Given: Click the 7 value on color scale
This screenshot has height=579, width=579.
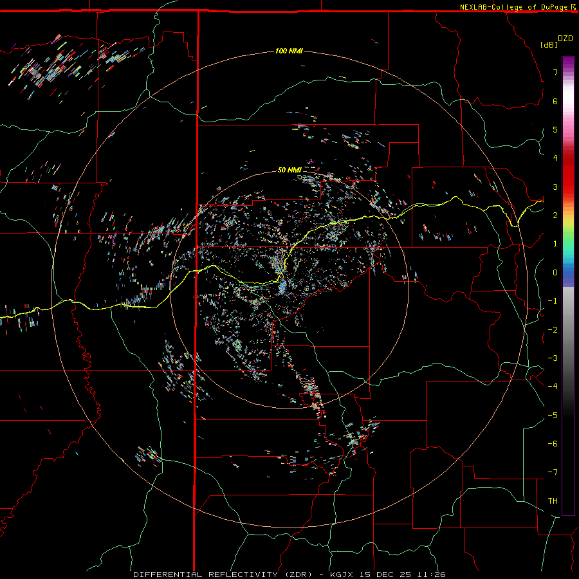Looking at the screenshot, I should click(555, 72).
